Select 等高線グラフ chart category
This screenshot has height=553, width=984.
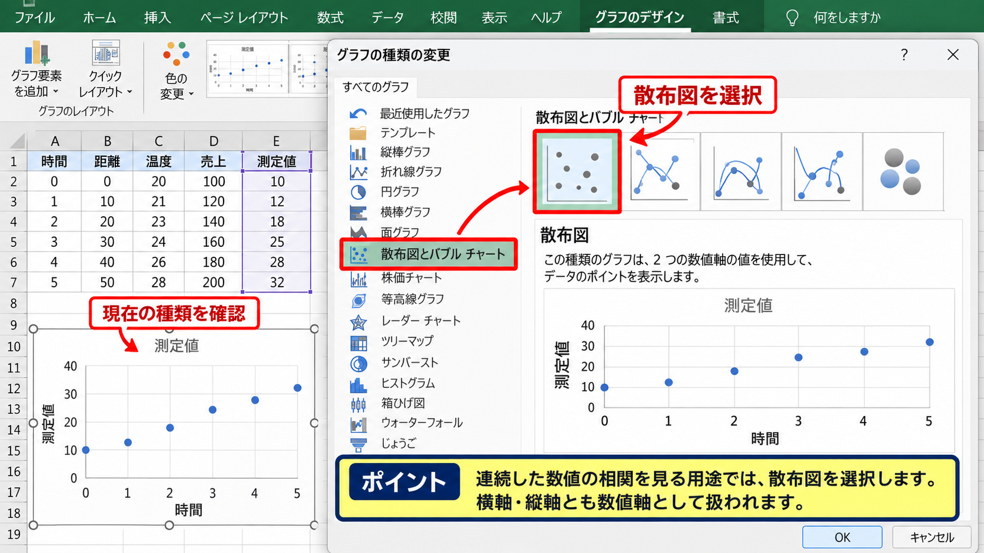[x=397, y=299]
